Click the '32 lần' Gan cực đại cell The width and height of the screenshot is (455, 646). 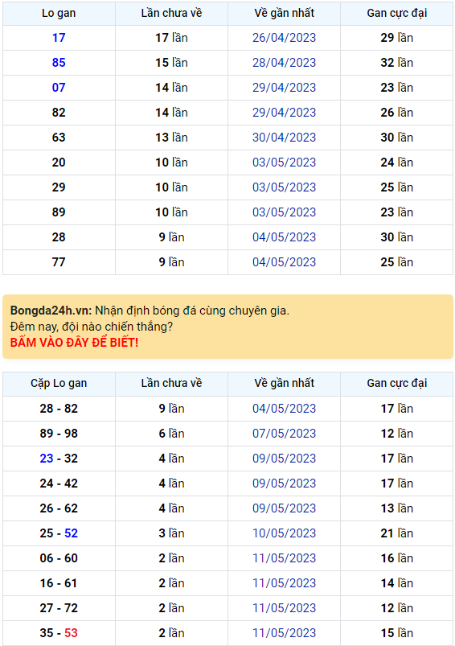point(397,63)
